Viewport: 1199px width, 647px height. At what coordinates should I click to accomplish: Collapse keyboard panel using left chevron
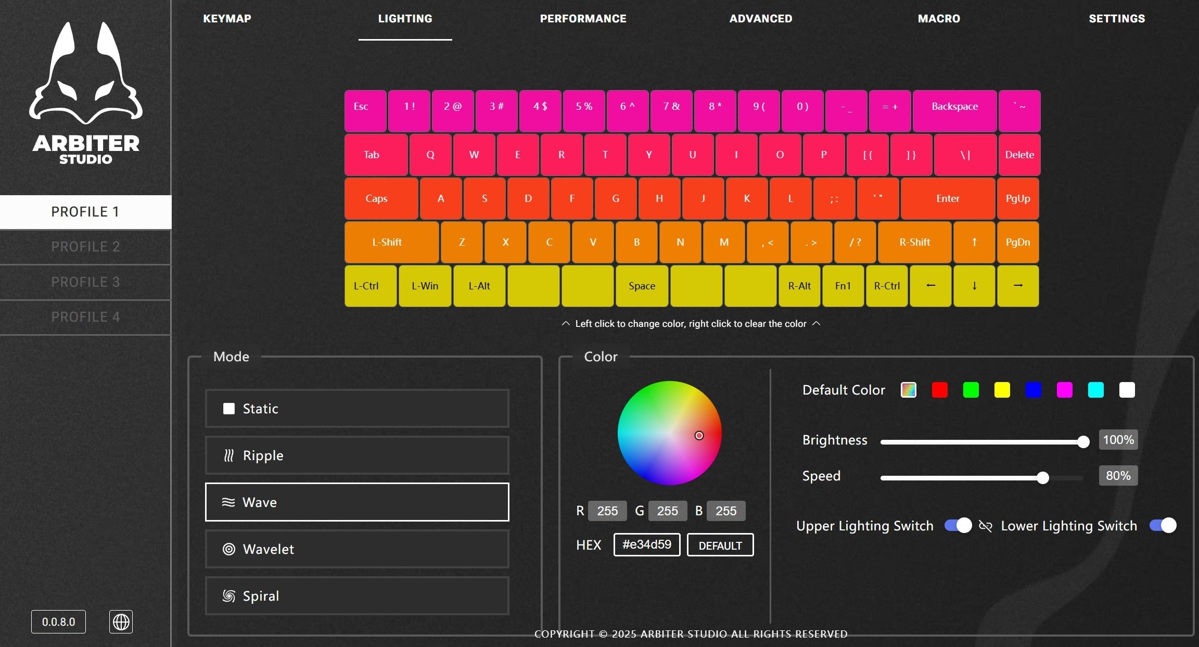coord(566,324)
